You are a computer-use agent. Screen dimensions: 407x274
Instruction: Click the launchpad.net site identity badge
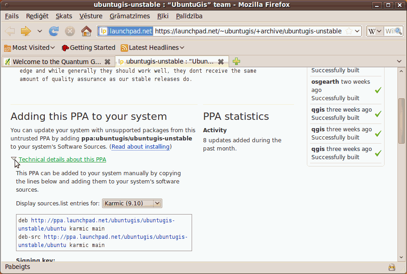(x=126, y=31)
